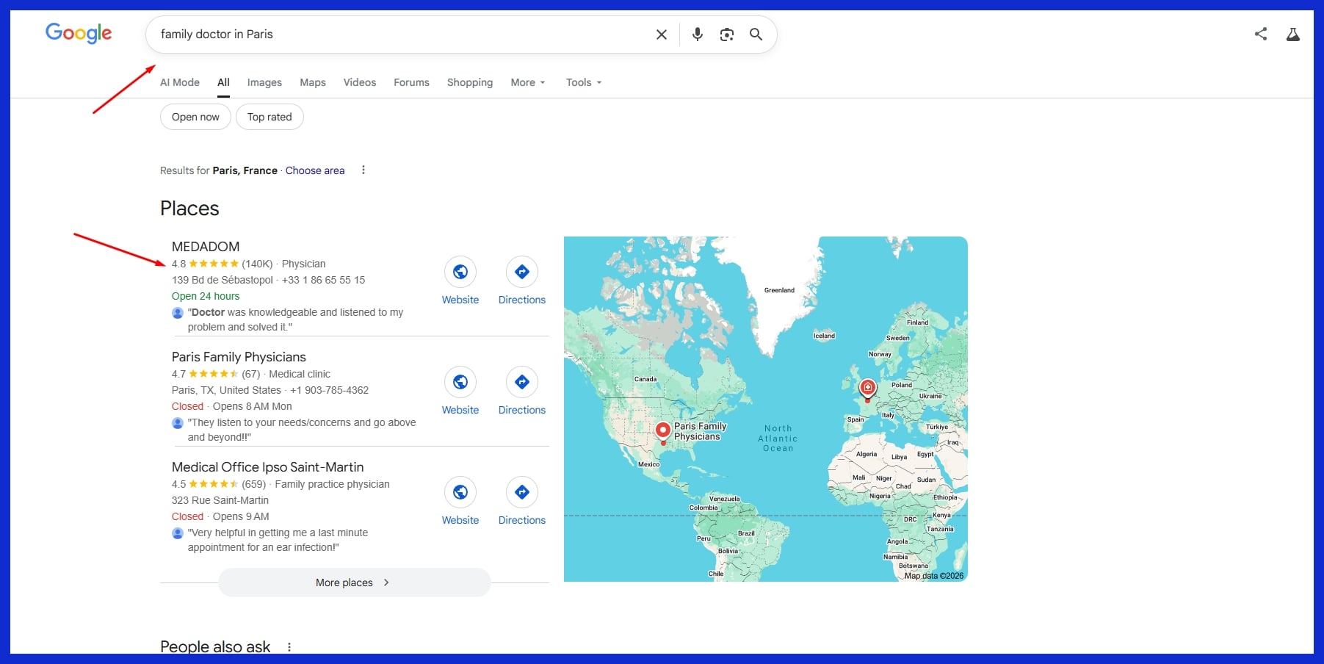Switch to the Maps tab
This screenshot has width=1324, height=664.
[312, 82]
